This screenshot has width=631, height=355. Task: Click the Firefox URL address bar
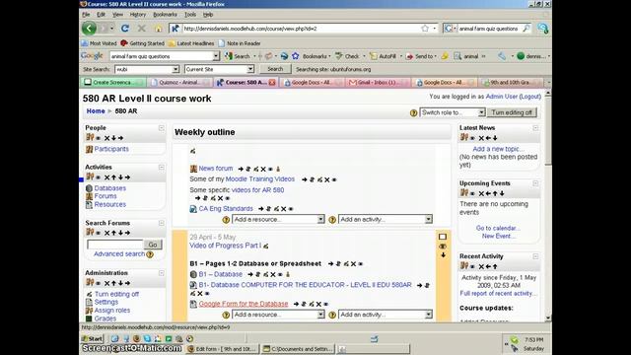[300, 29]
